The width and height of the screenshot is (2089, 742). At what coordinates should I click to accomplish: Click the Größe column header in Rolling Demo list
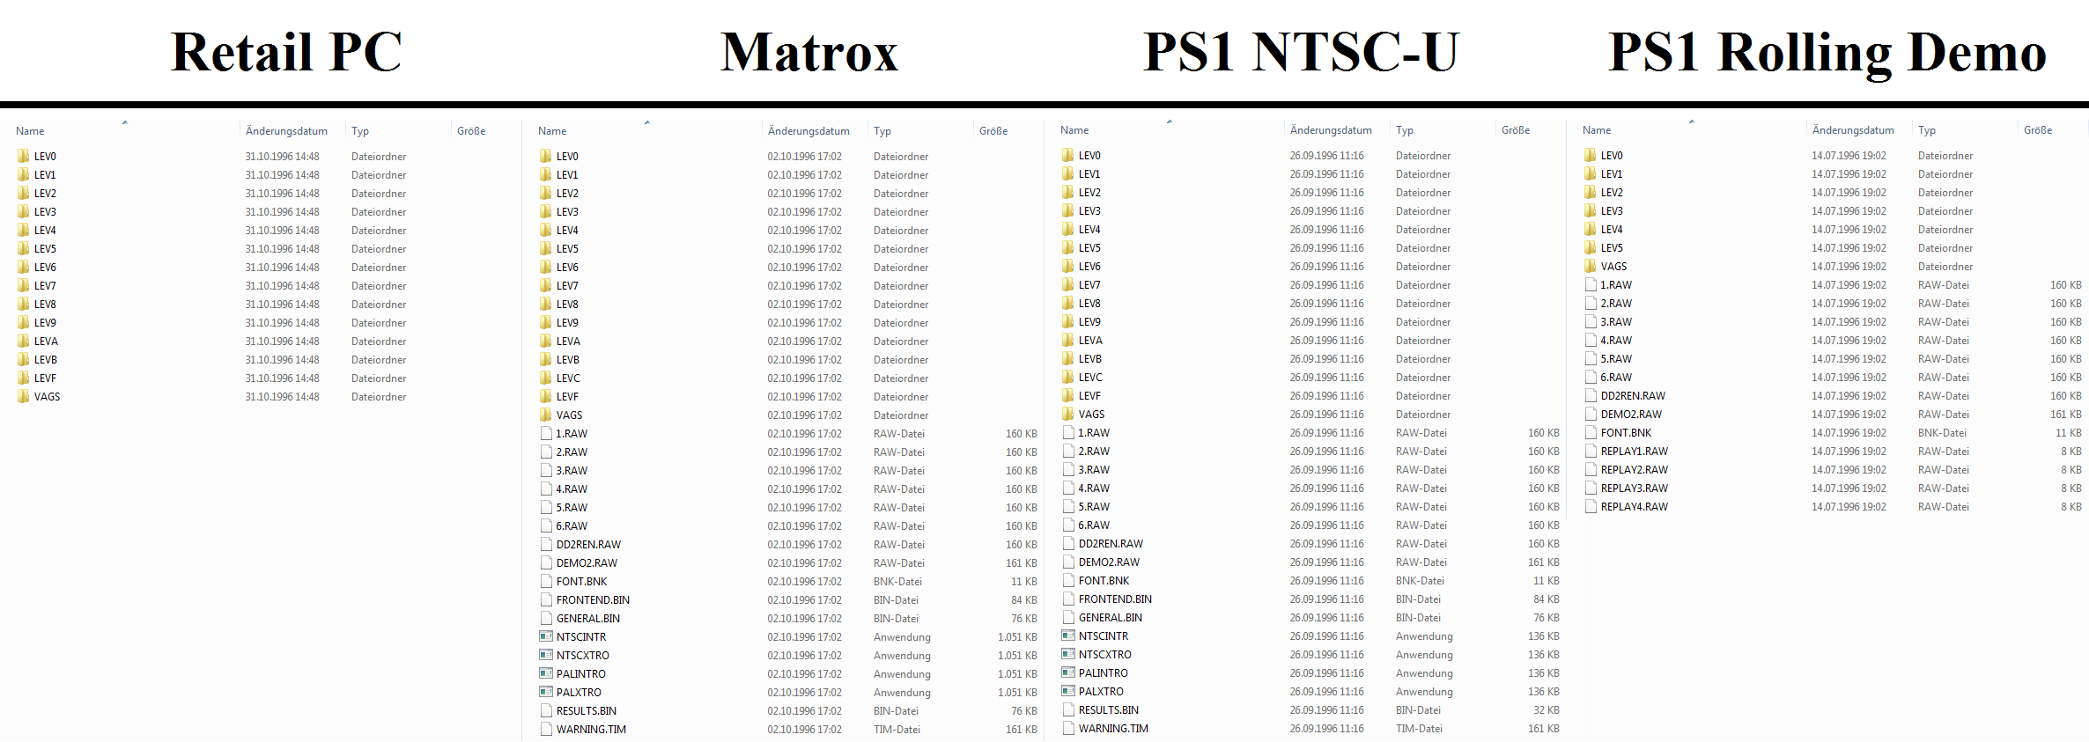click(2037, 130)
